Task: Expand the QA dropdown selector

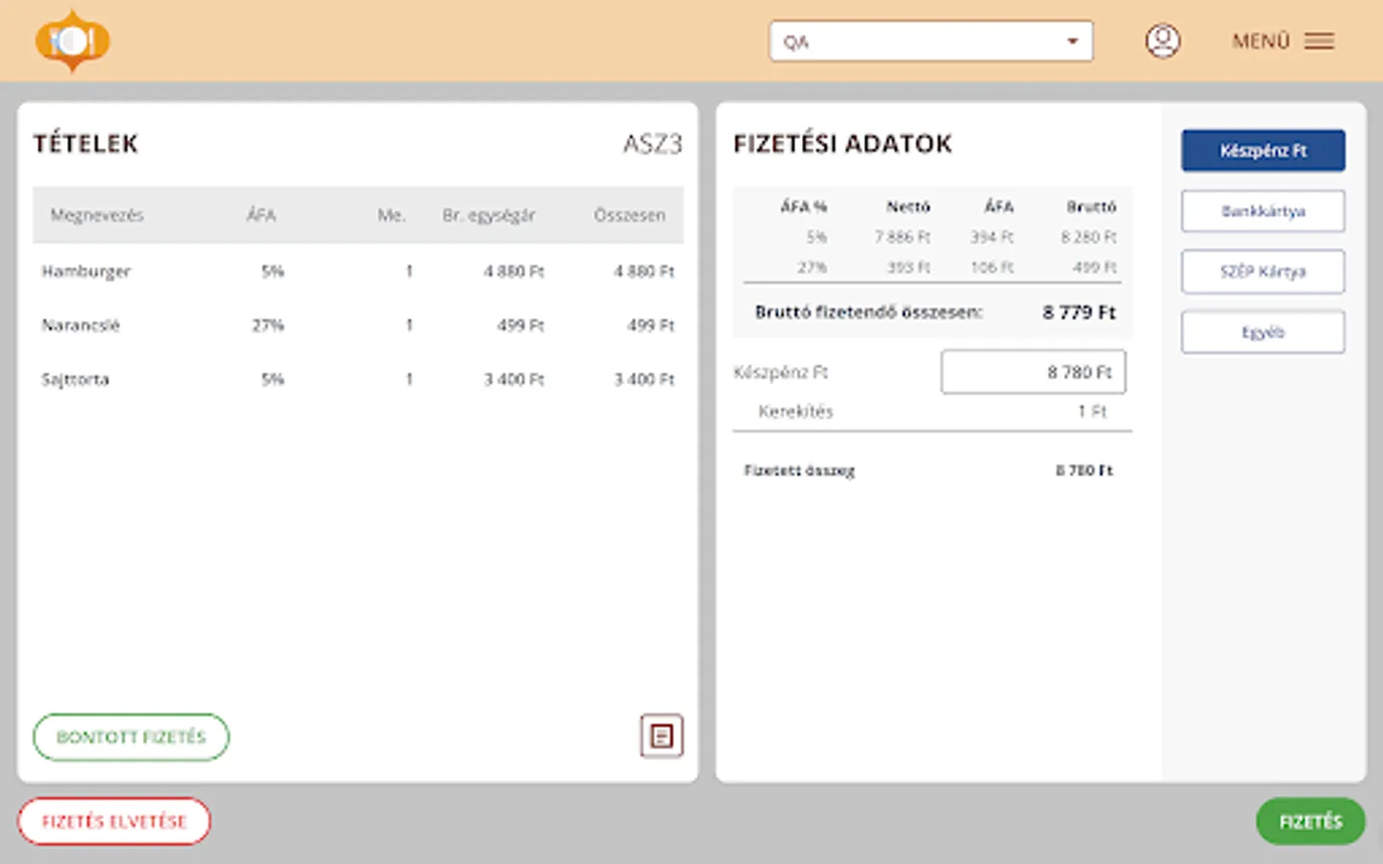Action: point(931,41)
